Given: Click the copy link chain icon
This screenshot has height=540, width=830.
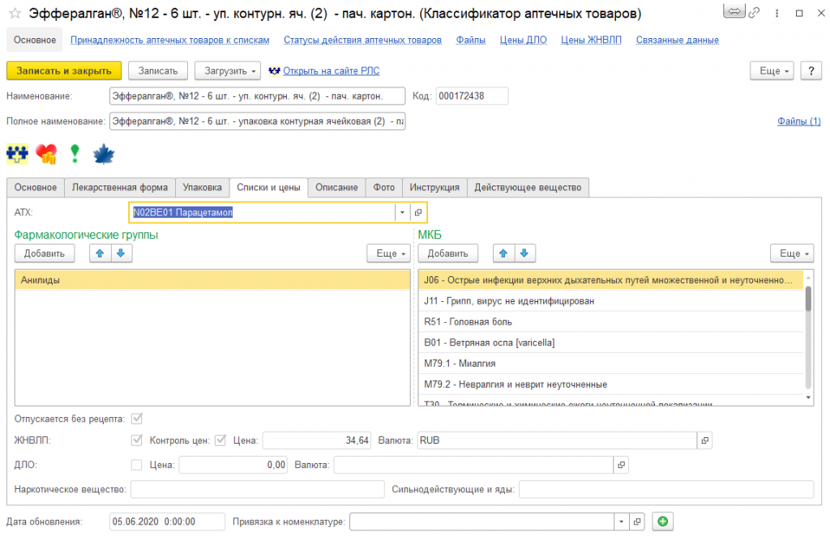Looking at the screenshot, I should 755,12.
